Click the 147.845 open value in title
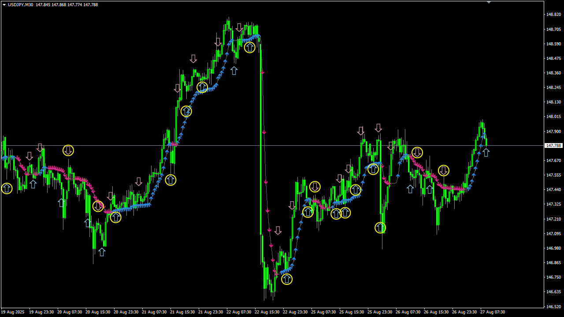 [x=43, y=4]
